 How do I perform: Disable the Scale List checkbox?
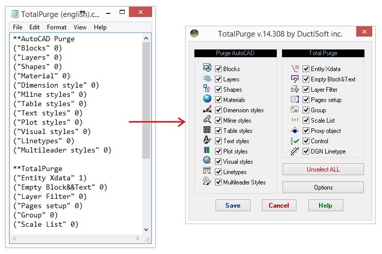coord(306,121)
